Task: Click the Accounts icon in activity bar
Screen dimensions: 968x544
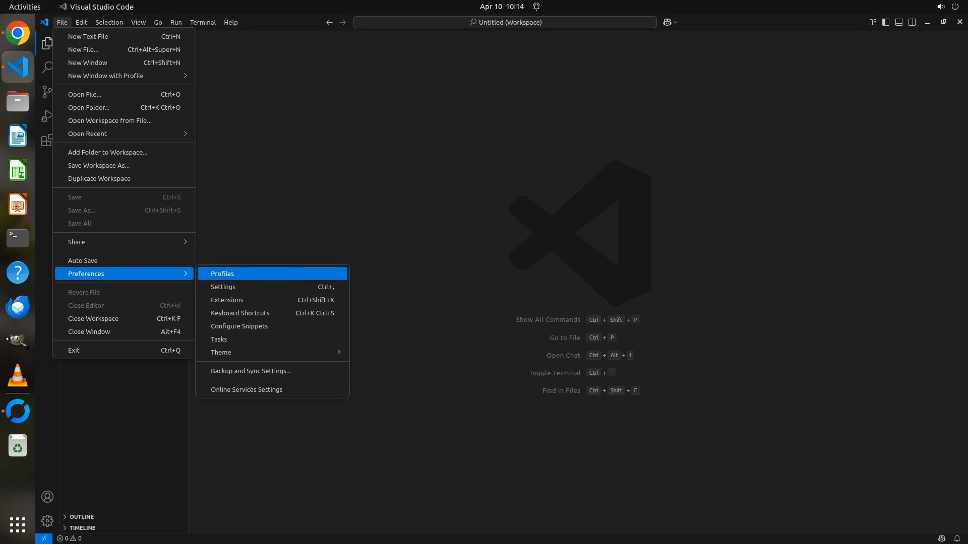Action: pyautogui.click(x=47, y=497)
